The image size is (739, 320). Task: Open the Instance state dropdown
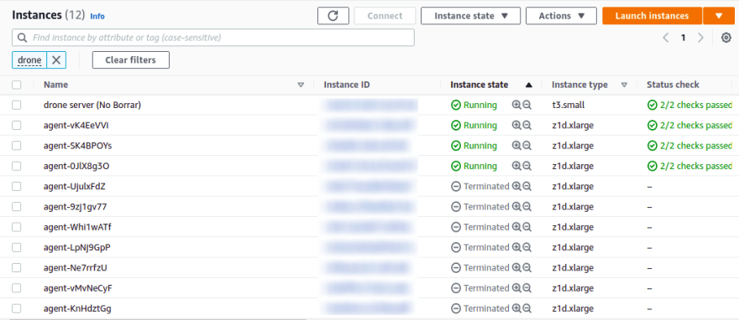click(x=470, y=16)
